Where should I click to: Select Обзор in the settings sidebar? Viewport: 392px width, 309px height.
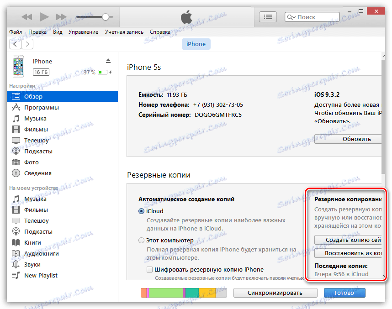tap(62, 96)
